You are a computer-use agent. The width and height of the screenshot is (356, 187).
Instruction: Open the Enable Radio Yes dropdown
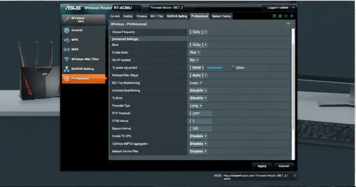click(x=195, y=53)
